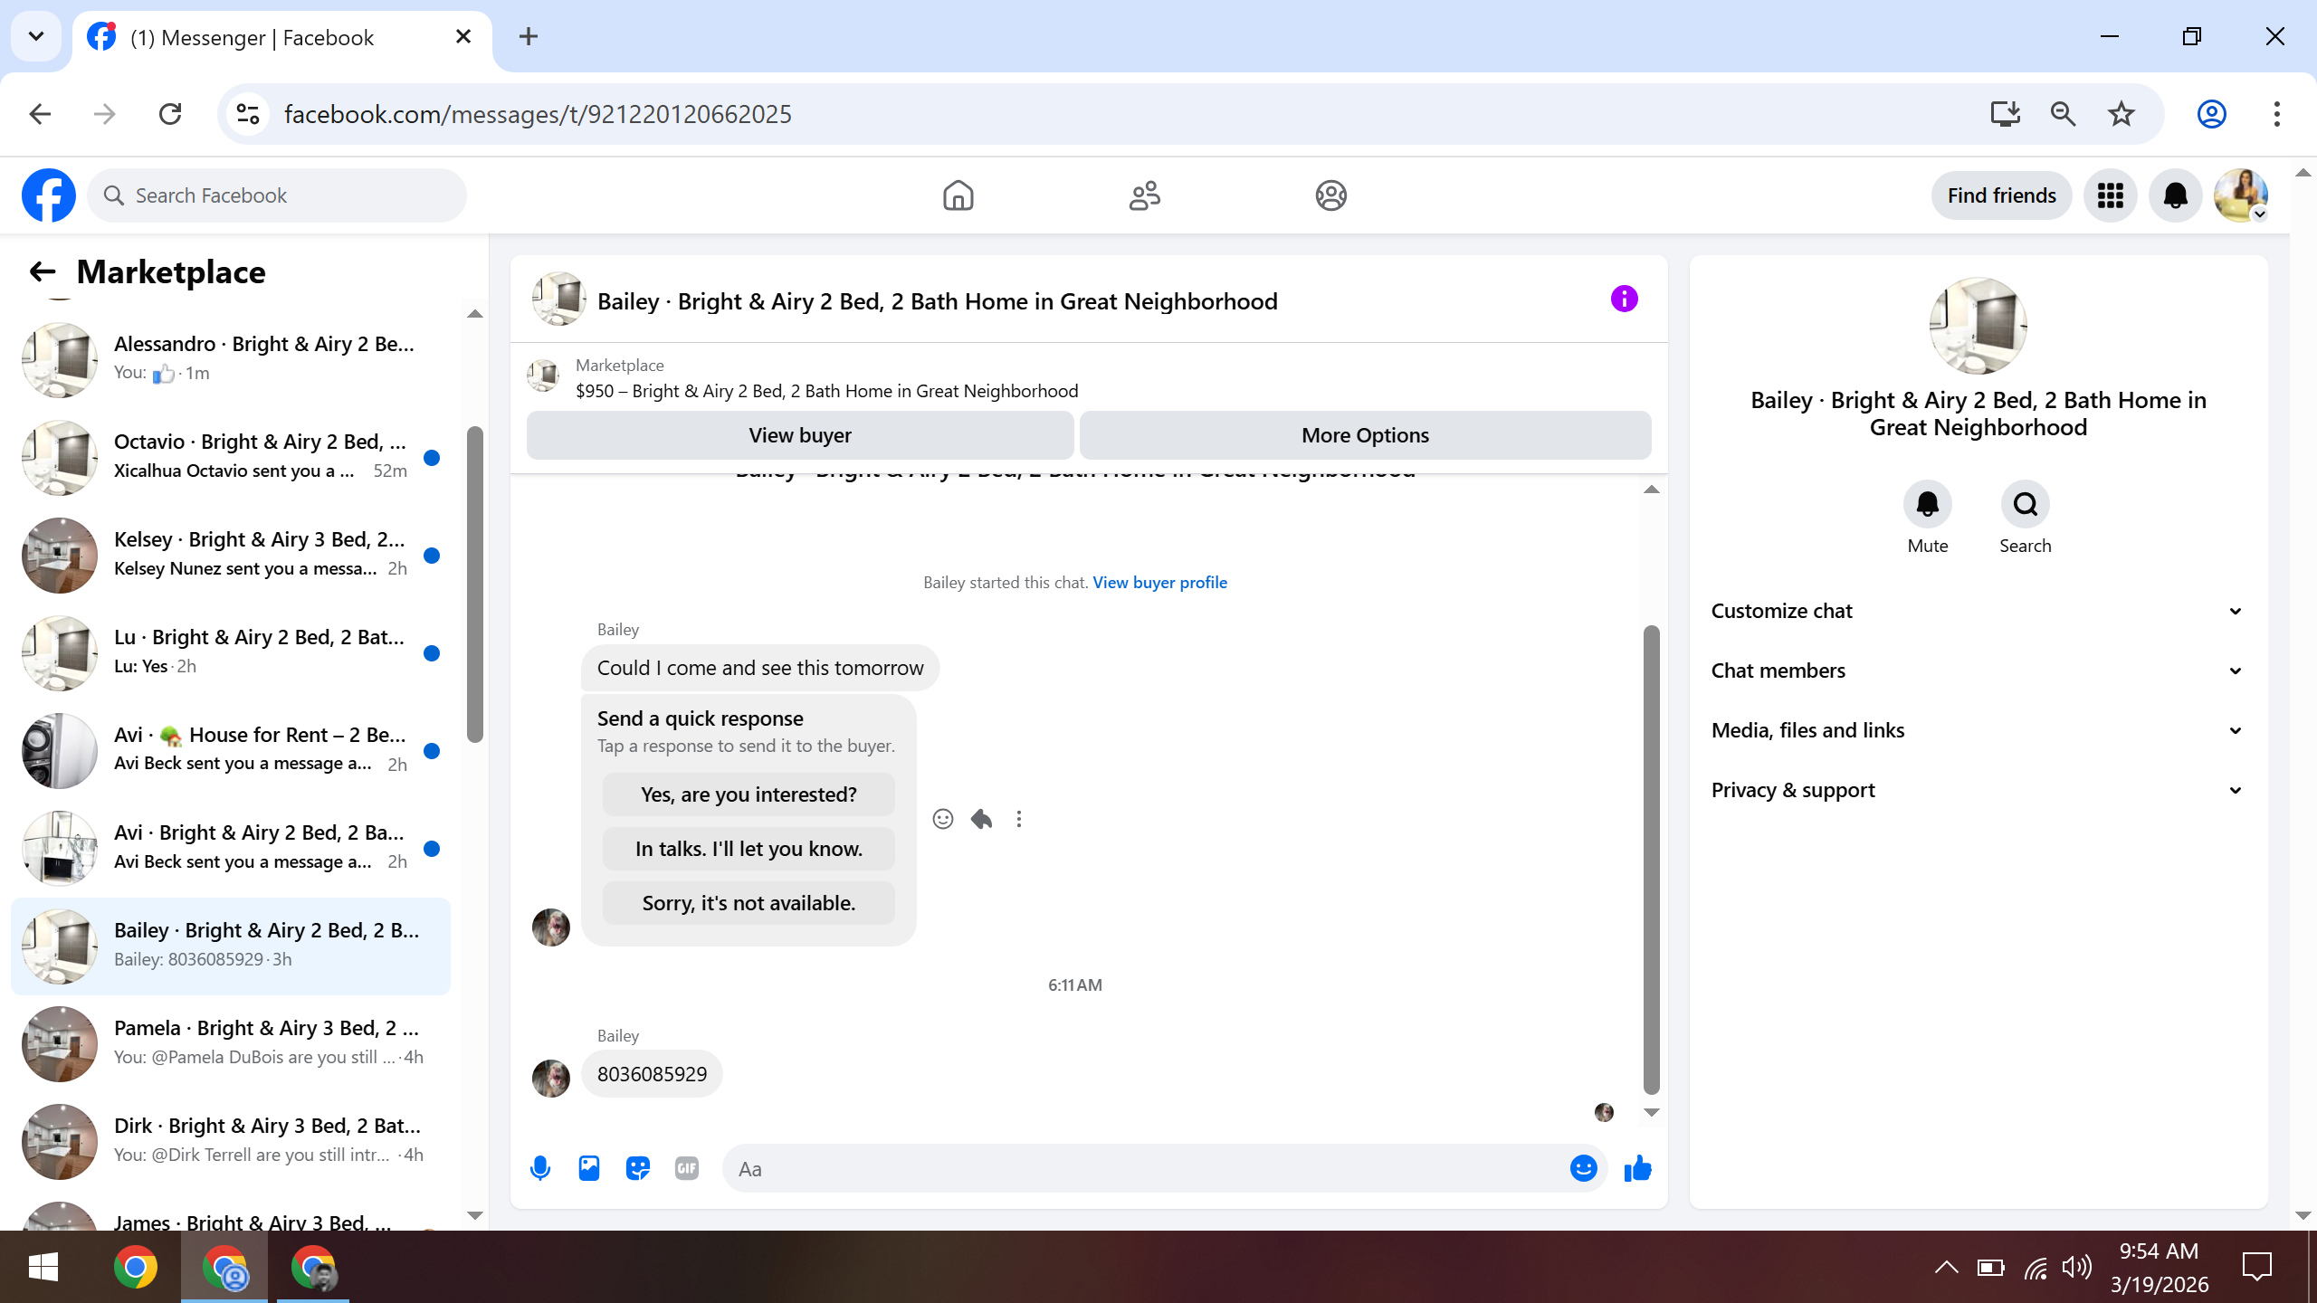Viewport: 2317px width, 1303px height.
Task: Open emoji picker in message field
Action: (1583, 1168)
